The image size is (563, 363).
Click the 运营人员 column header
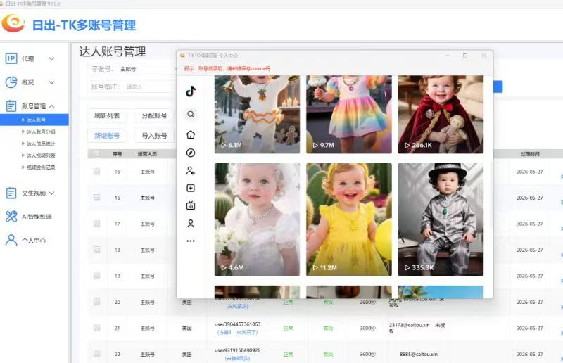click(147, 154)
